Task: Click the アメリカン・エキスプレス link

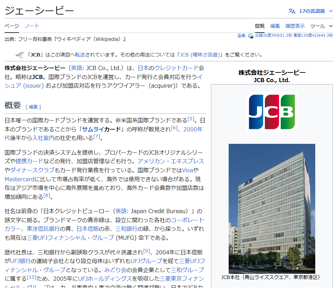Action: tap(171, 161)
